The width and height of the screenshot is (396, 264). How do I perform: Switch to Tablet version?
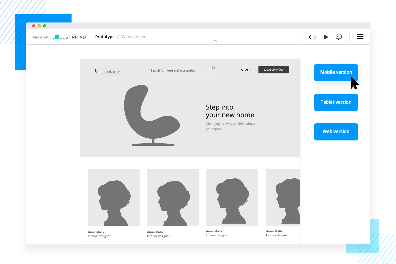pos(336,102)
